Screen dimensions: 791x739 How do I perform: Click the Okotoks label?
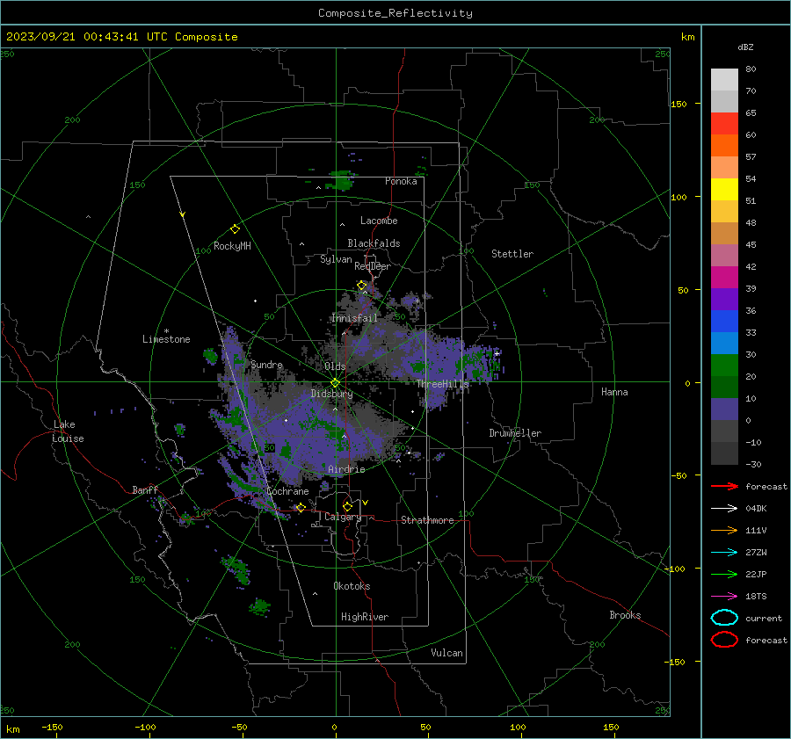tap(352, 586)
